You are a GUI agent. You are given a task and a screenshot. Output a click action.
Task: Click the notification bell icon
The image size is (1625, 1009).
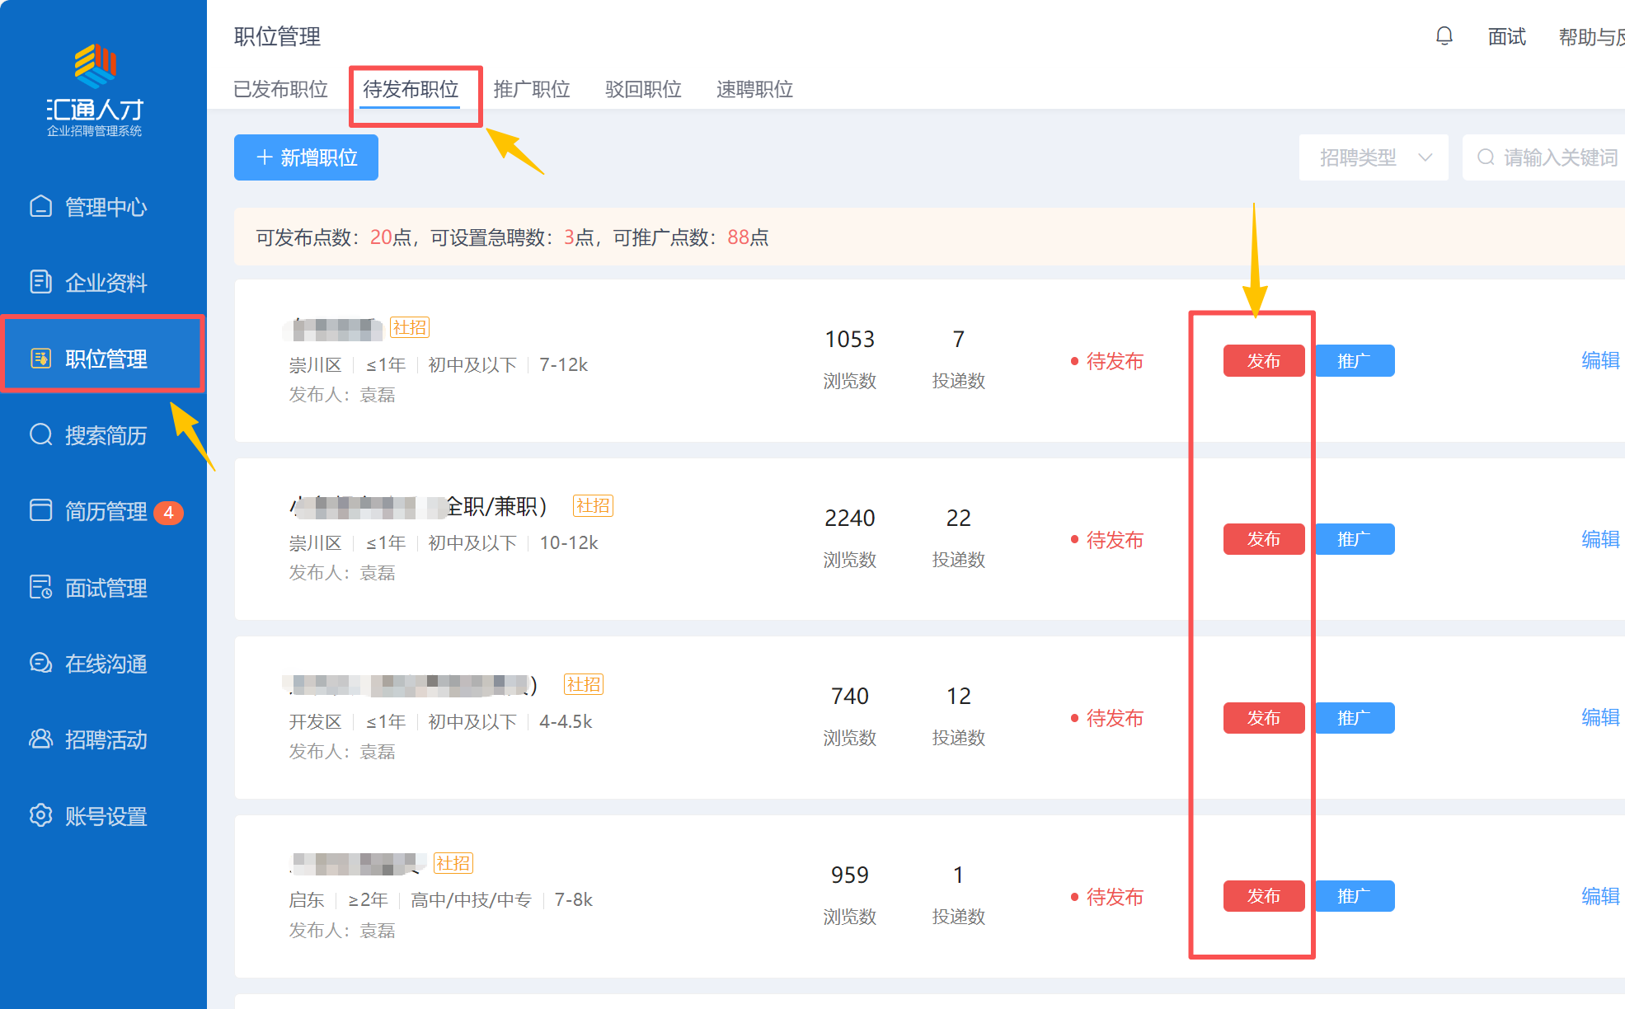(1444, 36)
